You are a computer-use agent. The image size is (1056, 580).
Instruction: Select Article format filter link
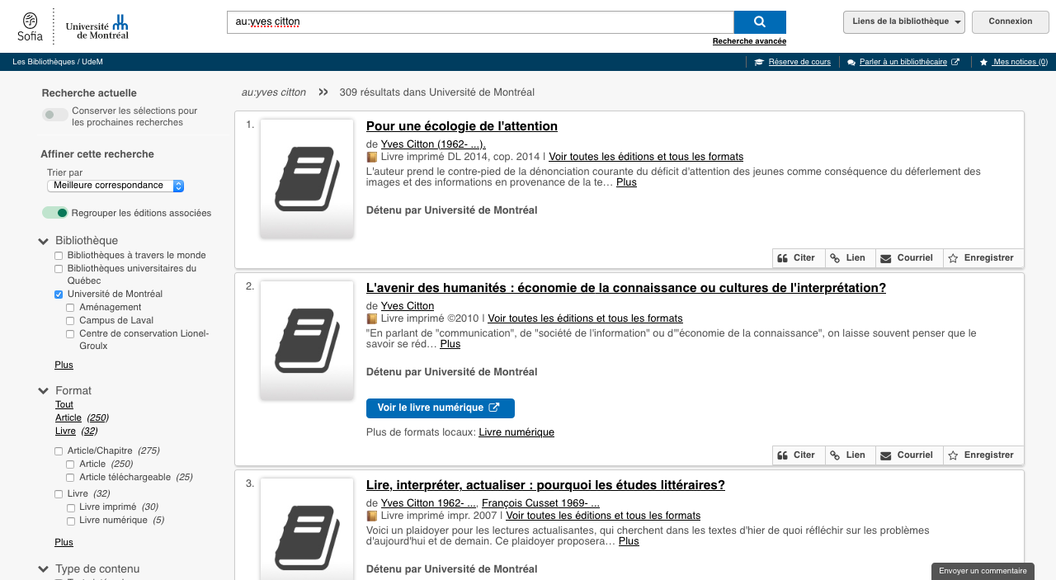click(x=68, y=417)
